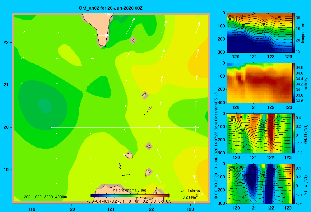311x212 pixels.
Task: Click the 34.8 value on salinity scale
Action: 299,68
